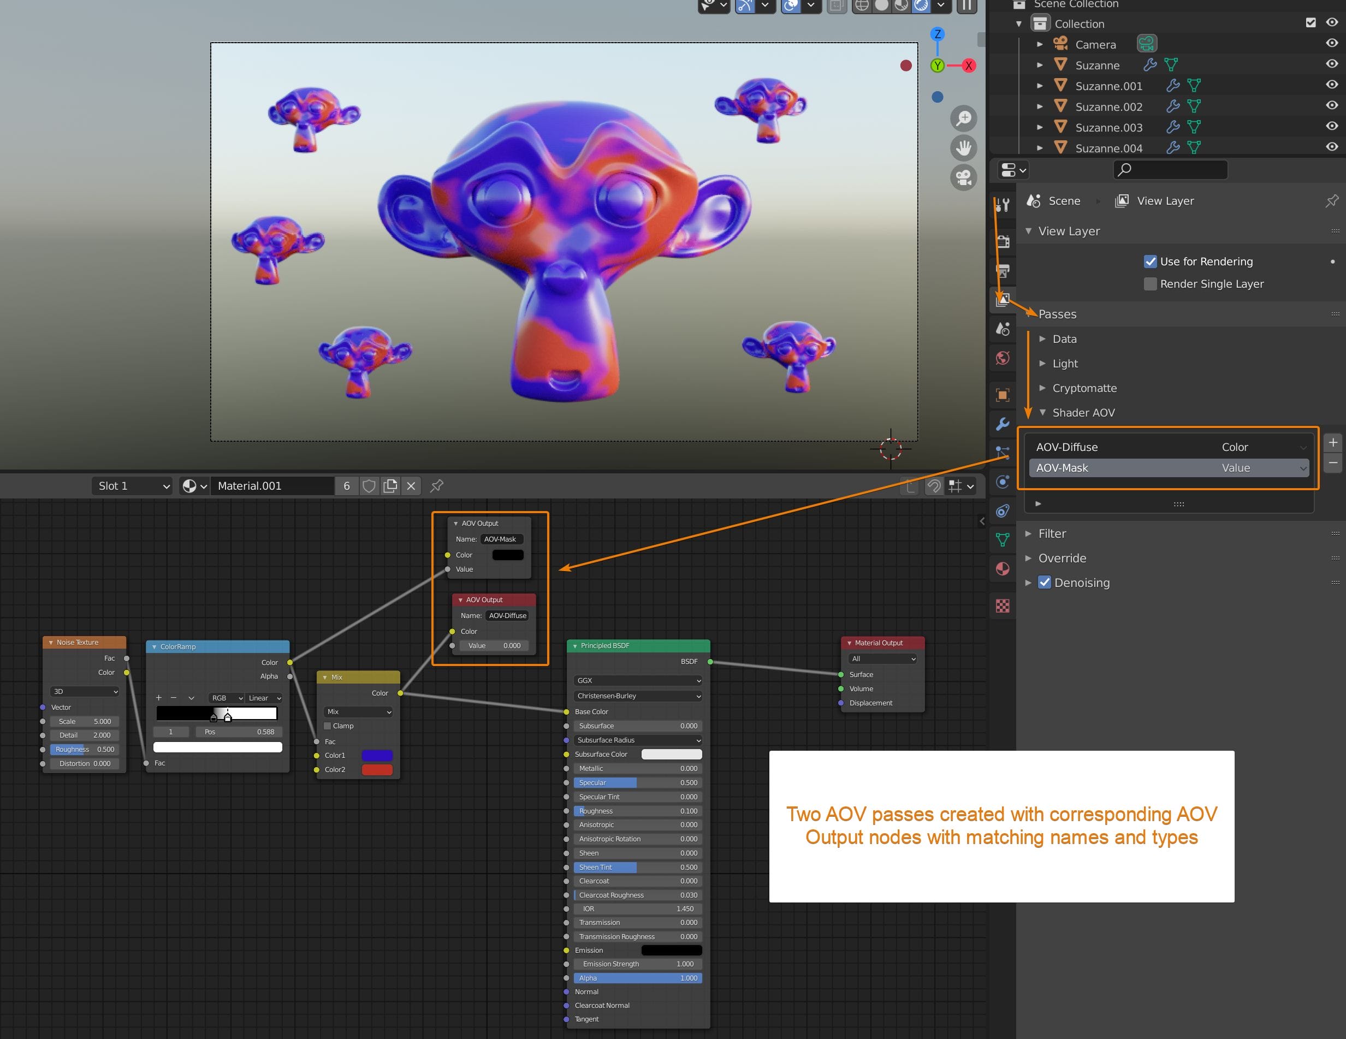Toggle Material.001's fake user shield icon
The height and width of the screenshot is (1039, 1346).
[x=370, y=485]
